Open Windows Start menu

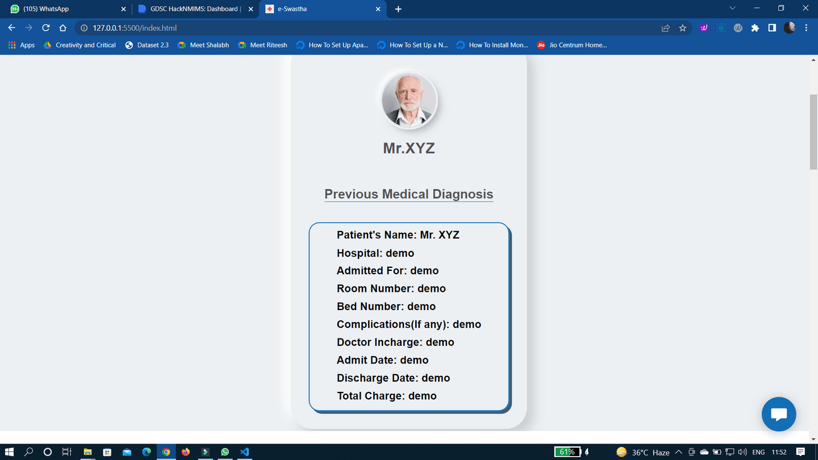point(9,452)
